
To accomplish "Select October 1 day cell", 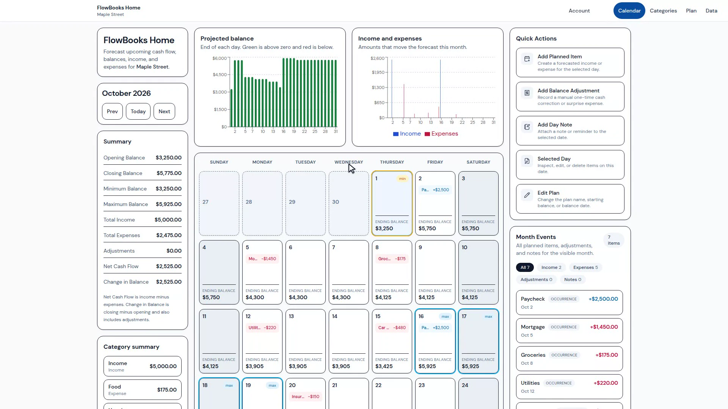I will tap(392, 203).
